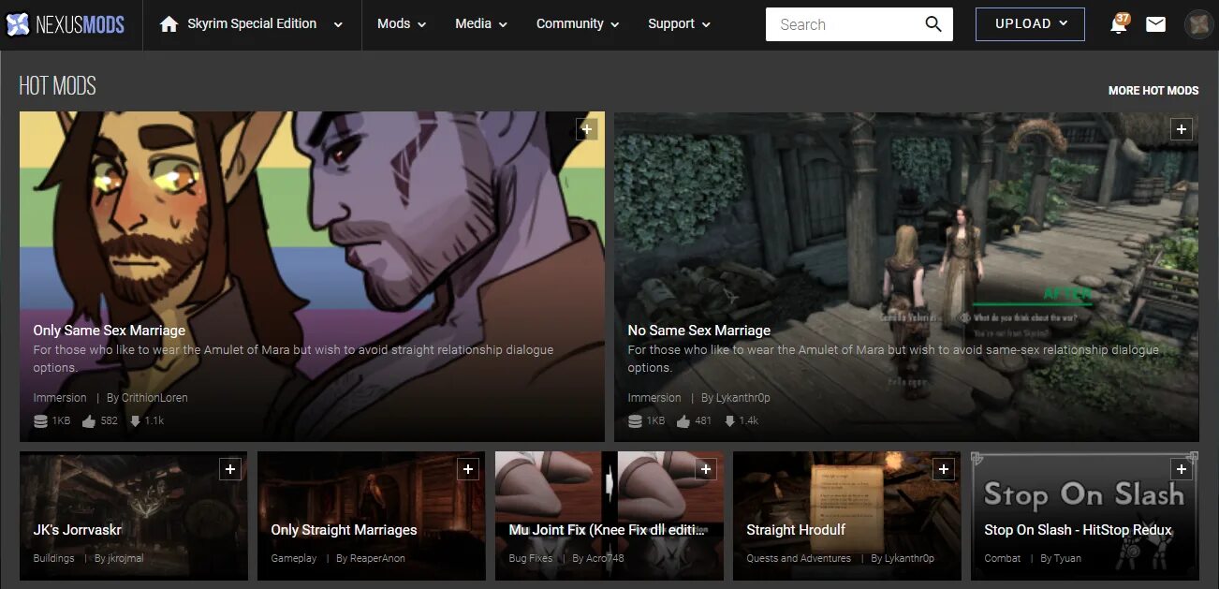Open the UPLOAD dropdown button
The height and width of the screenshot is (589, 1219).
(x=1030, y=24)
